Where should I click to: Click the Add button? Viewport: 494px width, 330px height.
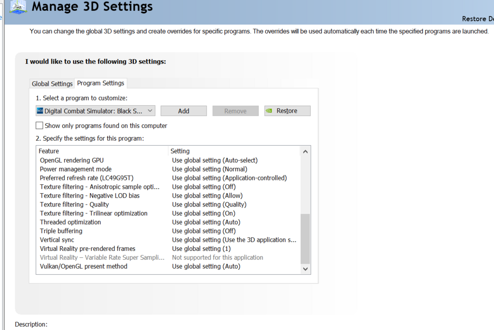184,111
